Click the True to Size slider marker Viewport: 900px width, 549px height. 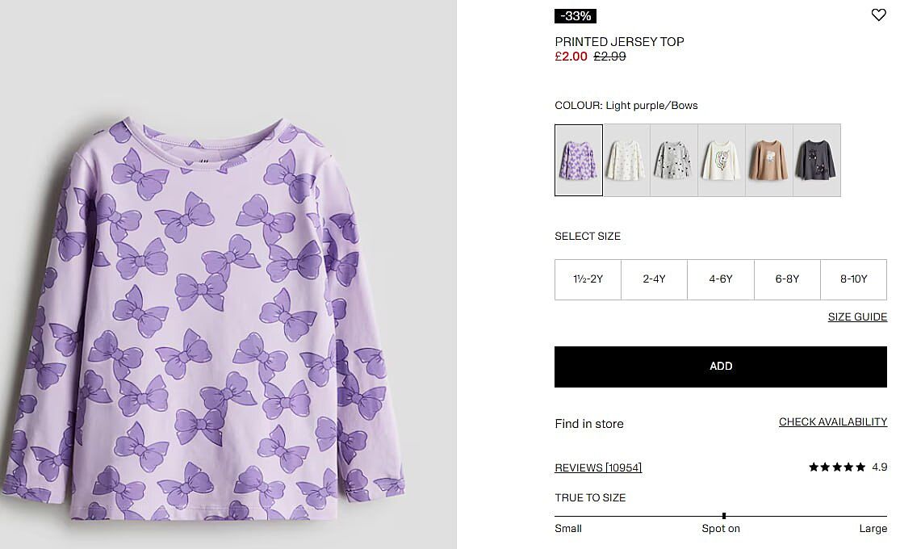724,515
